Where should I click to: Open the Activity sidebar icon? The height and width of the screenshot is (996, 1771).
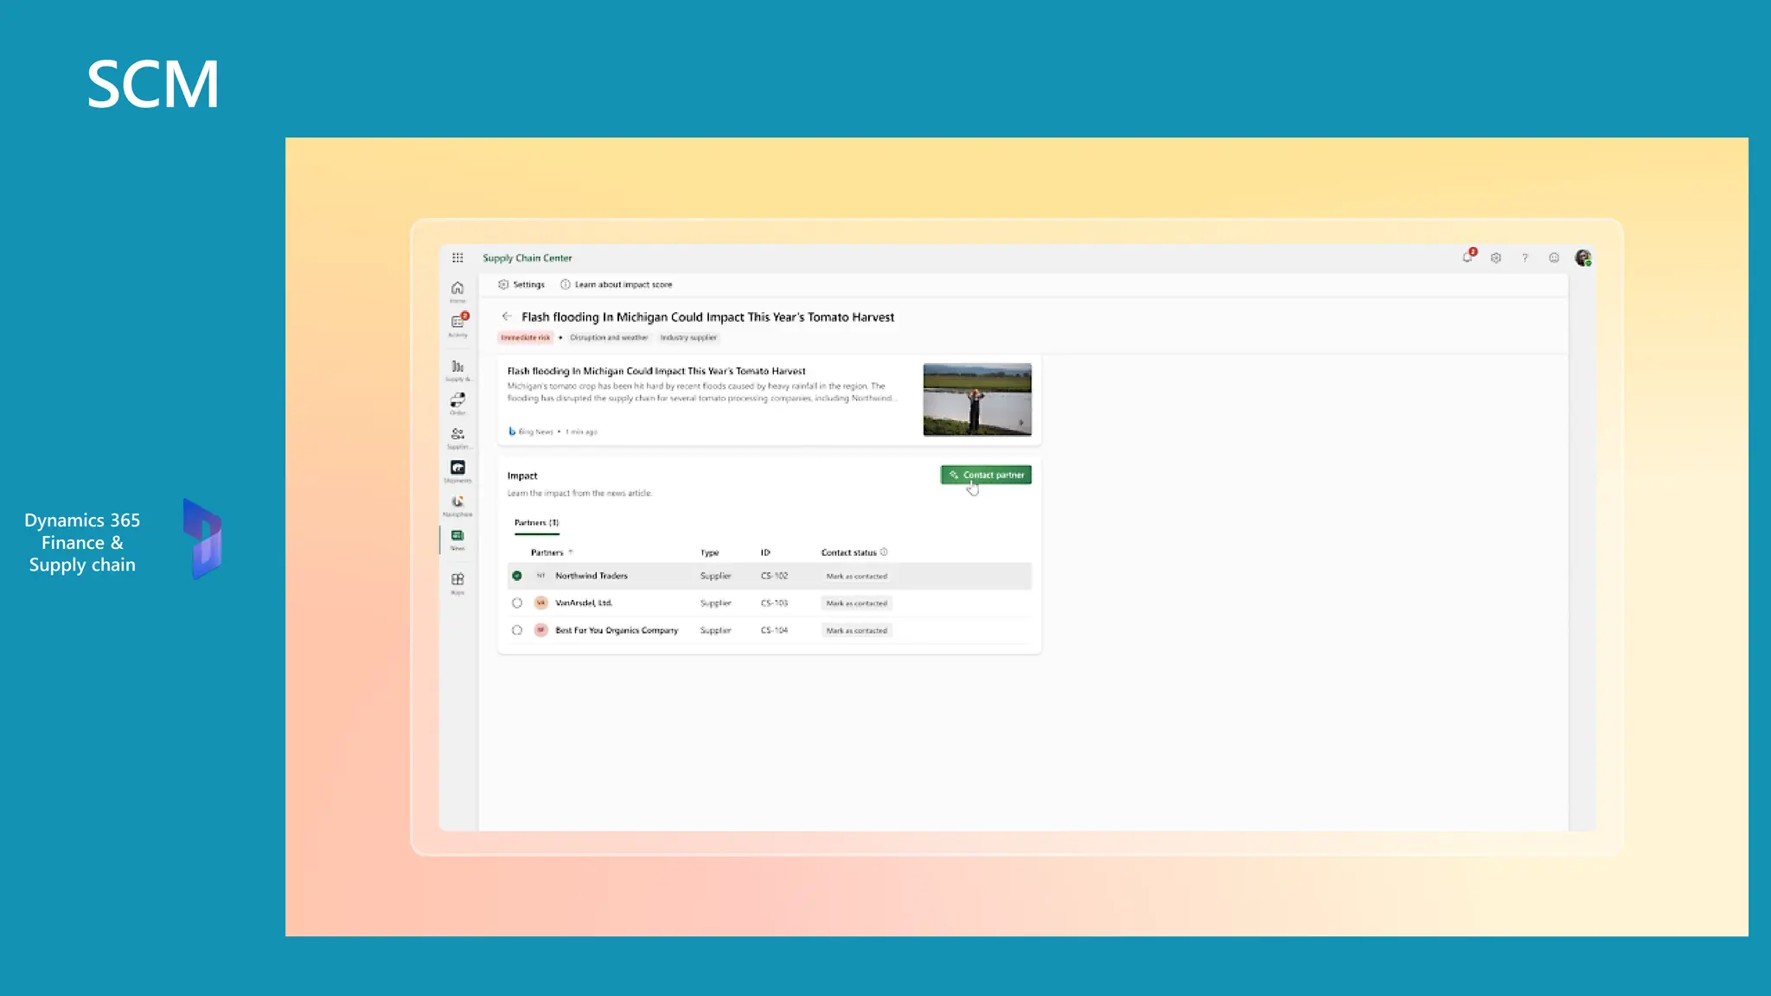click(x=457, y=324)
